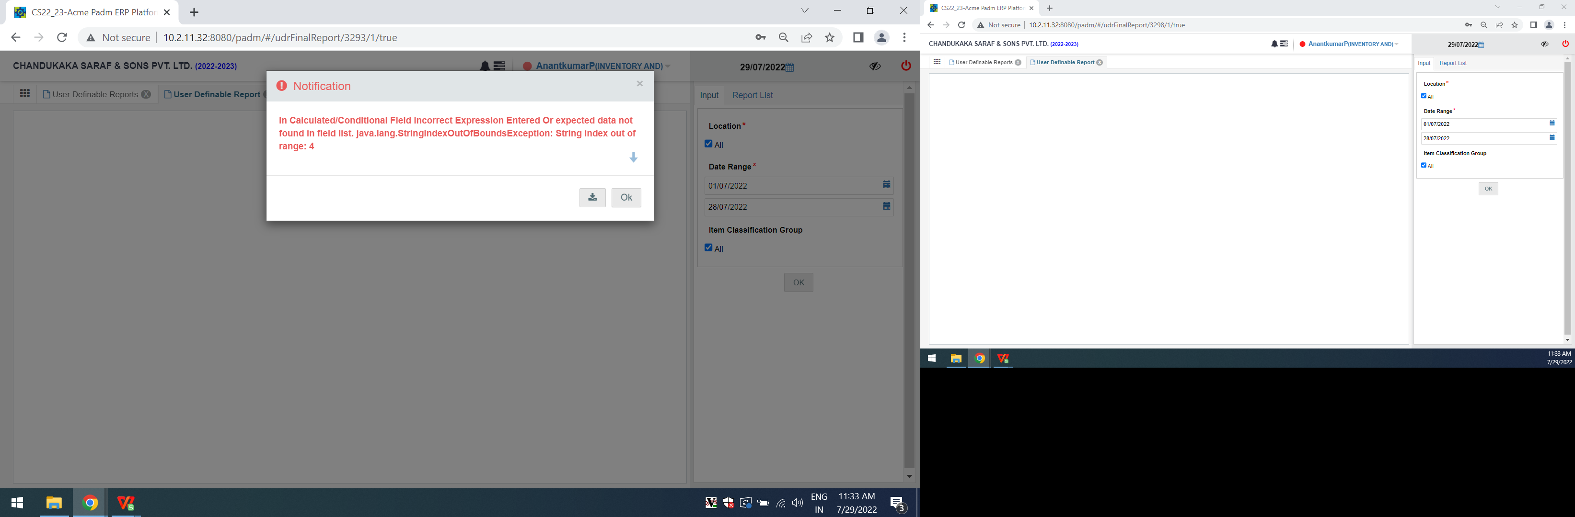Click the Not secure warning in 3293 window
The width and height of the screenshot is (1575, 517).
pyautogui.click(x=118, y=37)
